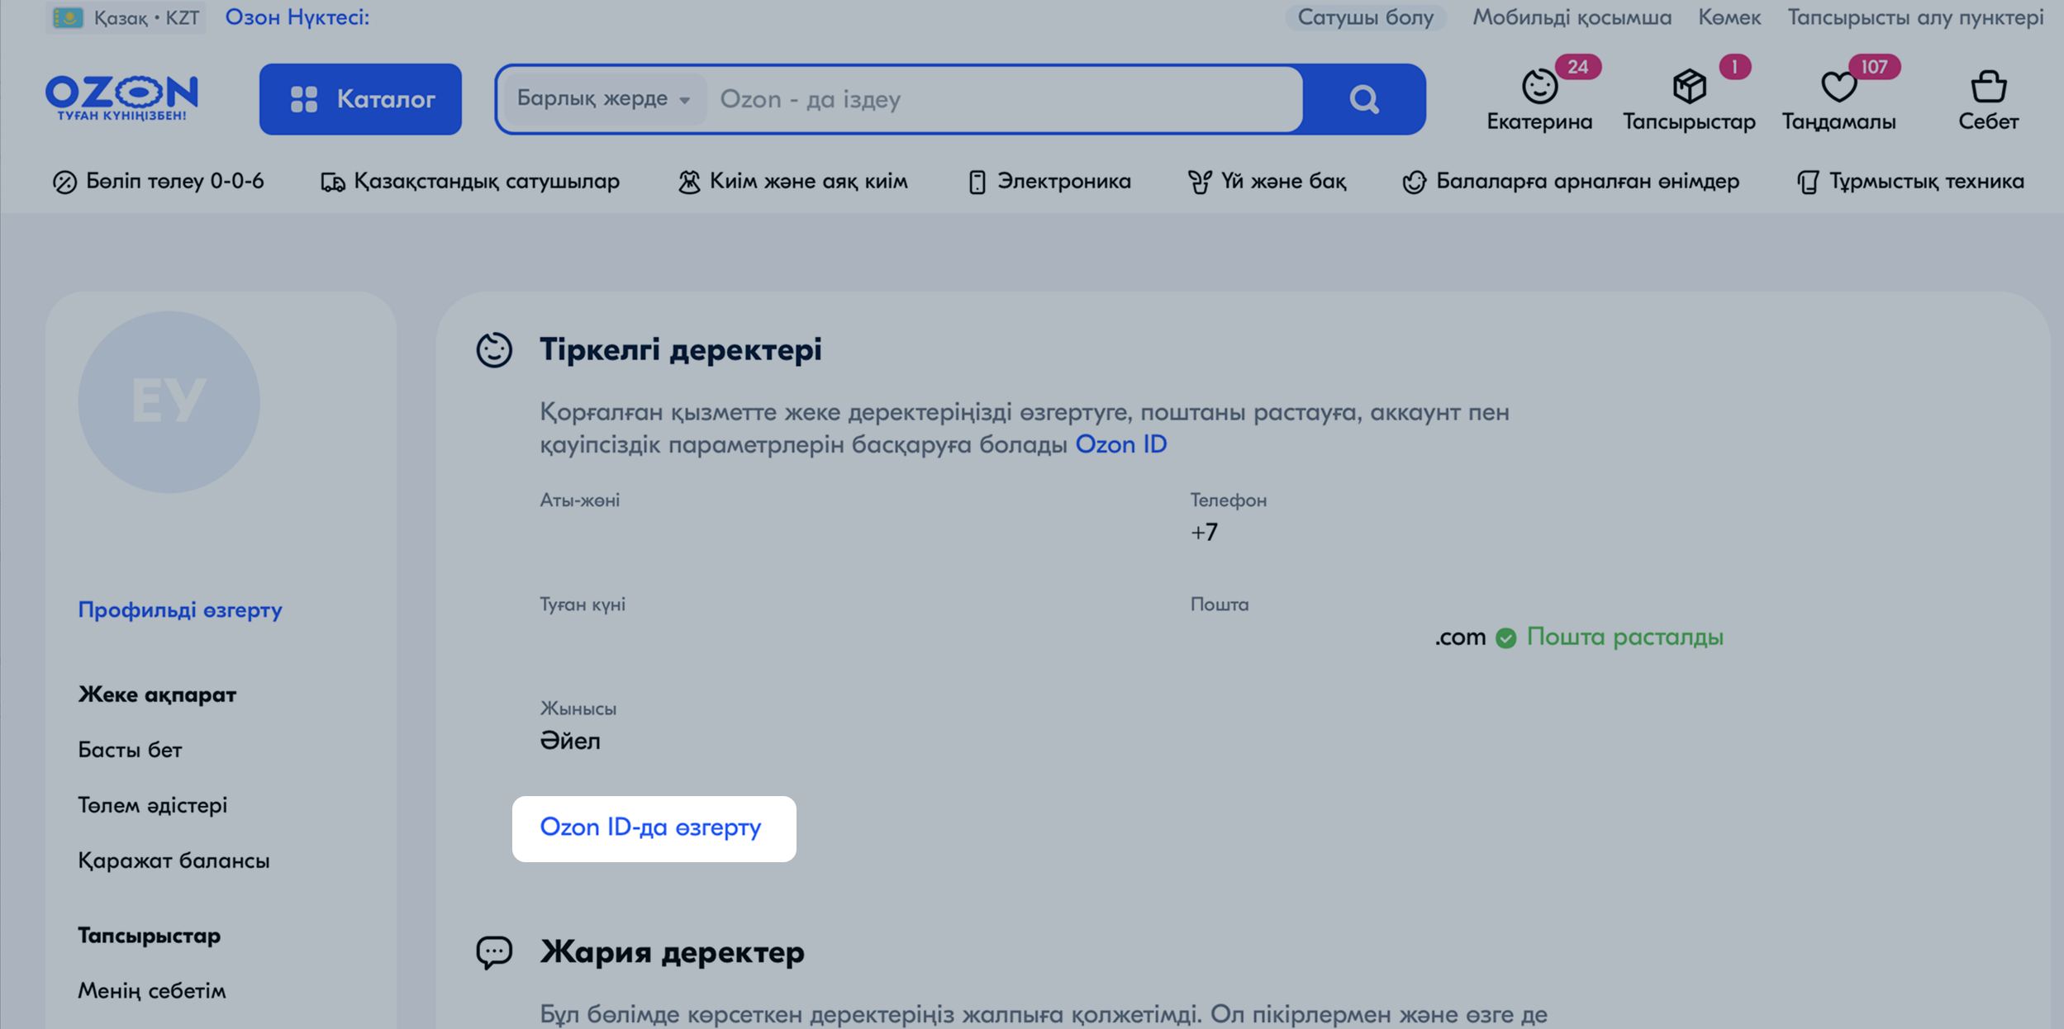Select the Бөліп төлеу 0-0-6 category
Image resolution: width=2064 pixels, height=1029 pixels.
pyautogui.click(x=158, y=181)
